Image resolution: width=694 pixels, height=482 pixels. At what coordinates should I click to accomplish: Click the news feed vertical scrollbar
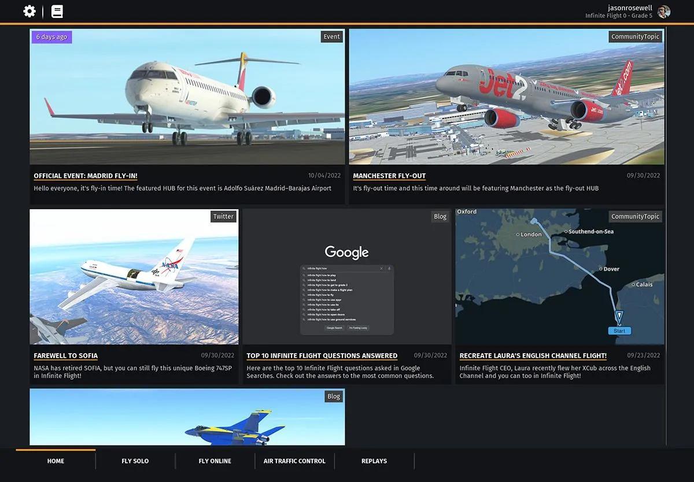[666, 237]
